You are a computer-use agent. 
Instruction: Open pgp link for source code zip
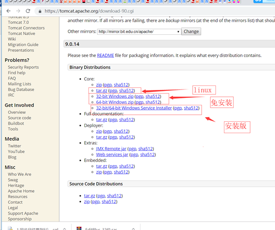[96, 202]
